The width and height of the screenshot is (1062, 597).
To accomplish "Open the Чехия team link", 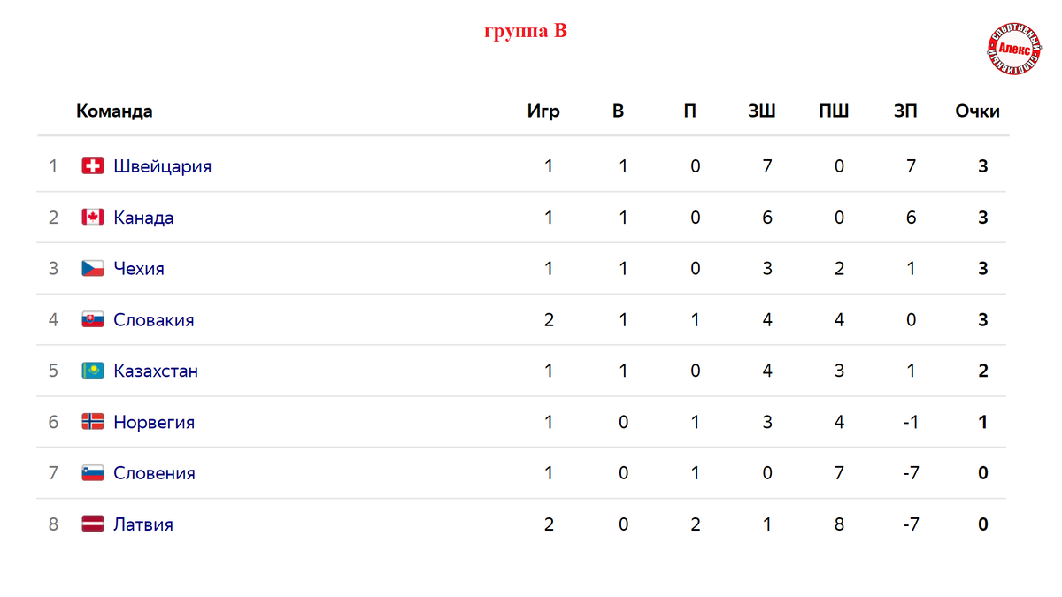I will [x=139, y=269].
